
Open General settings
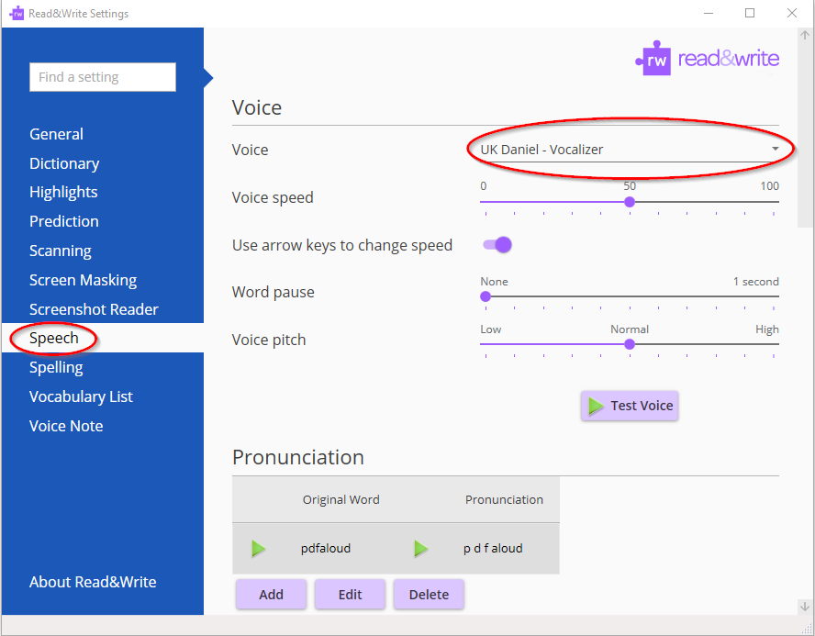click(x=56, y=134)
